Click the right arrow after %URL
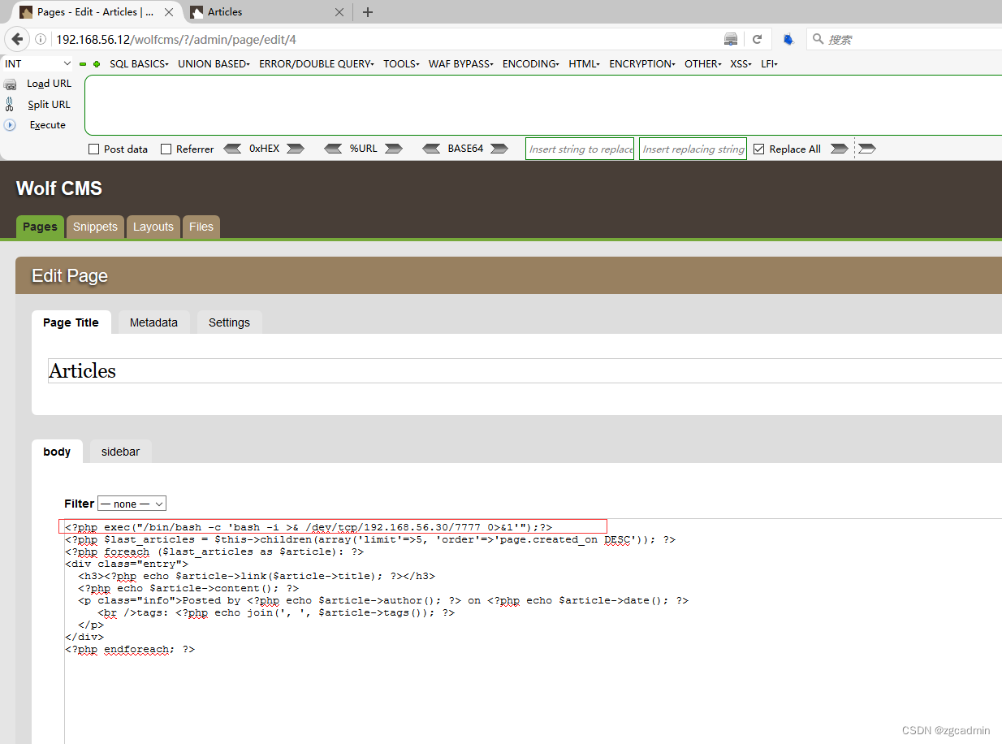Screen dimensions: 1002x744 (393, 149)
